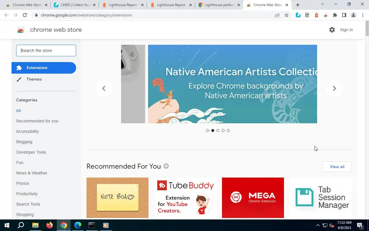Select third carousel dot indicator
Screen dimensions: 369x231
click(218, 131)
